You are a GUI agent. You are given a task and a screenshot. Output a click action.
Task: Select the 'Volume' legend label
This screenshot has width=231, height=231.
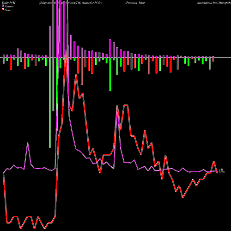pyautogui.click(x=9, y=6)
